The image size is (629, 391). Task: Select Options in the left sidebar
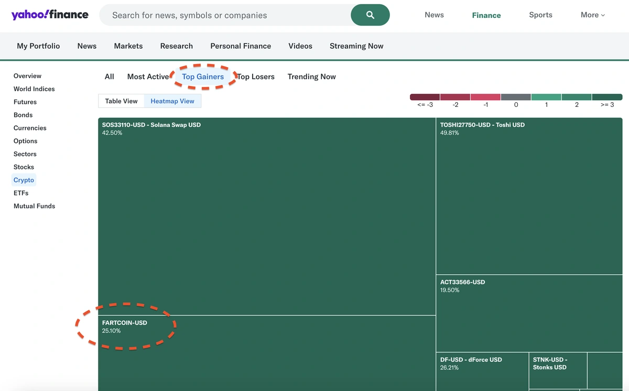pyautogui.click(x=26, y=141)
